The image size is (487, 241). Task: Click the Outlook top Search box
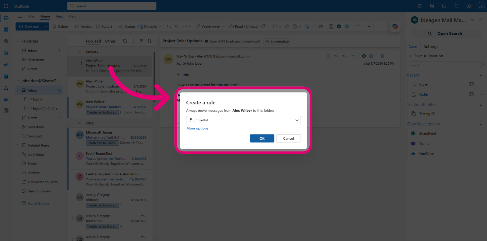coord(112,6)
